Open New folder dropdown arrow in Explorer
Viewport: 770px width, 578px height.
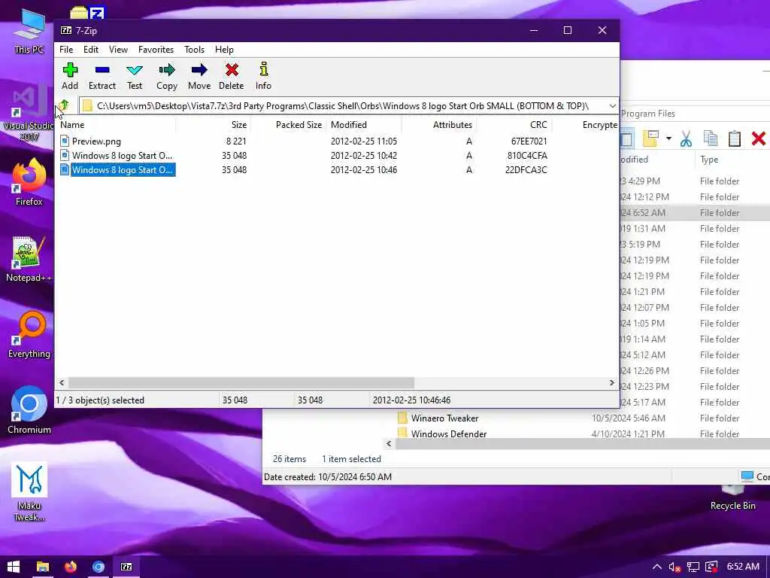668,138
